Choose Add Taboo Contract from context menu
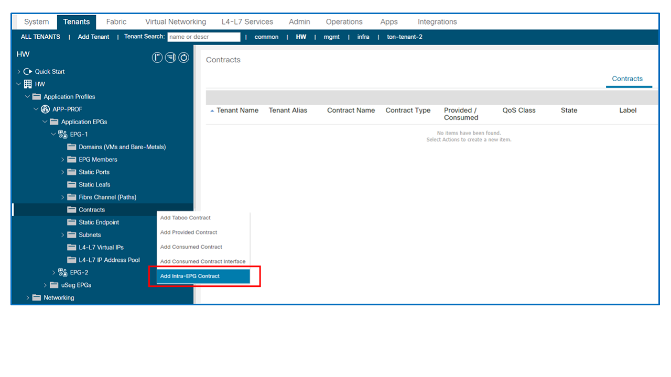671x377 pixels. (203, 218)
